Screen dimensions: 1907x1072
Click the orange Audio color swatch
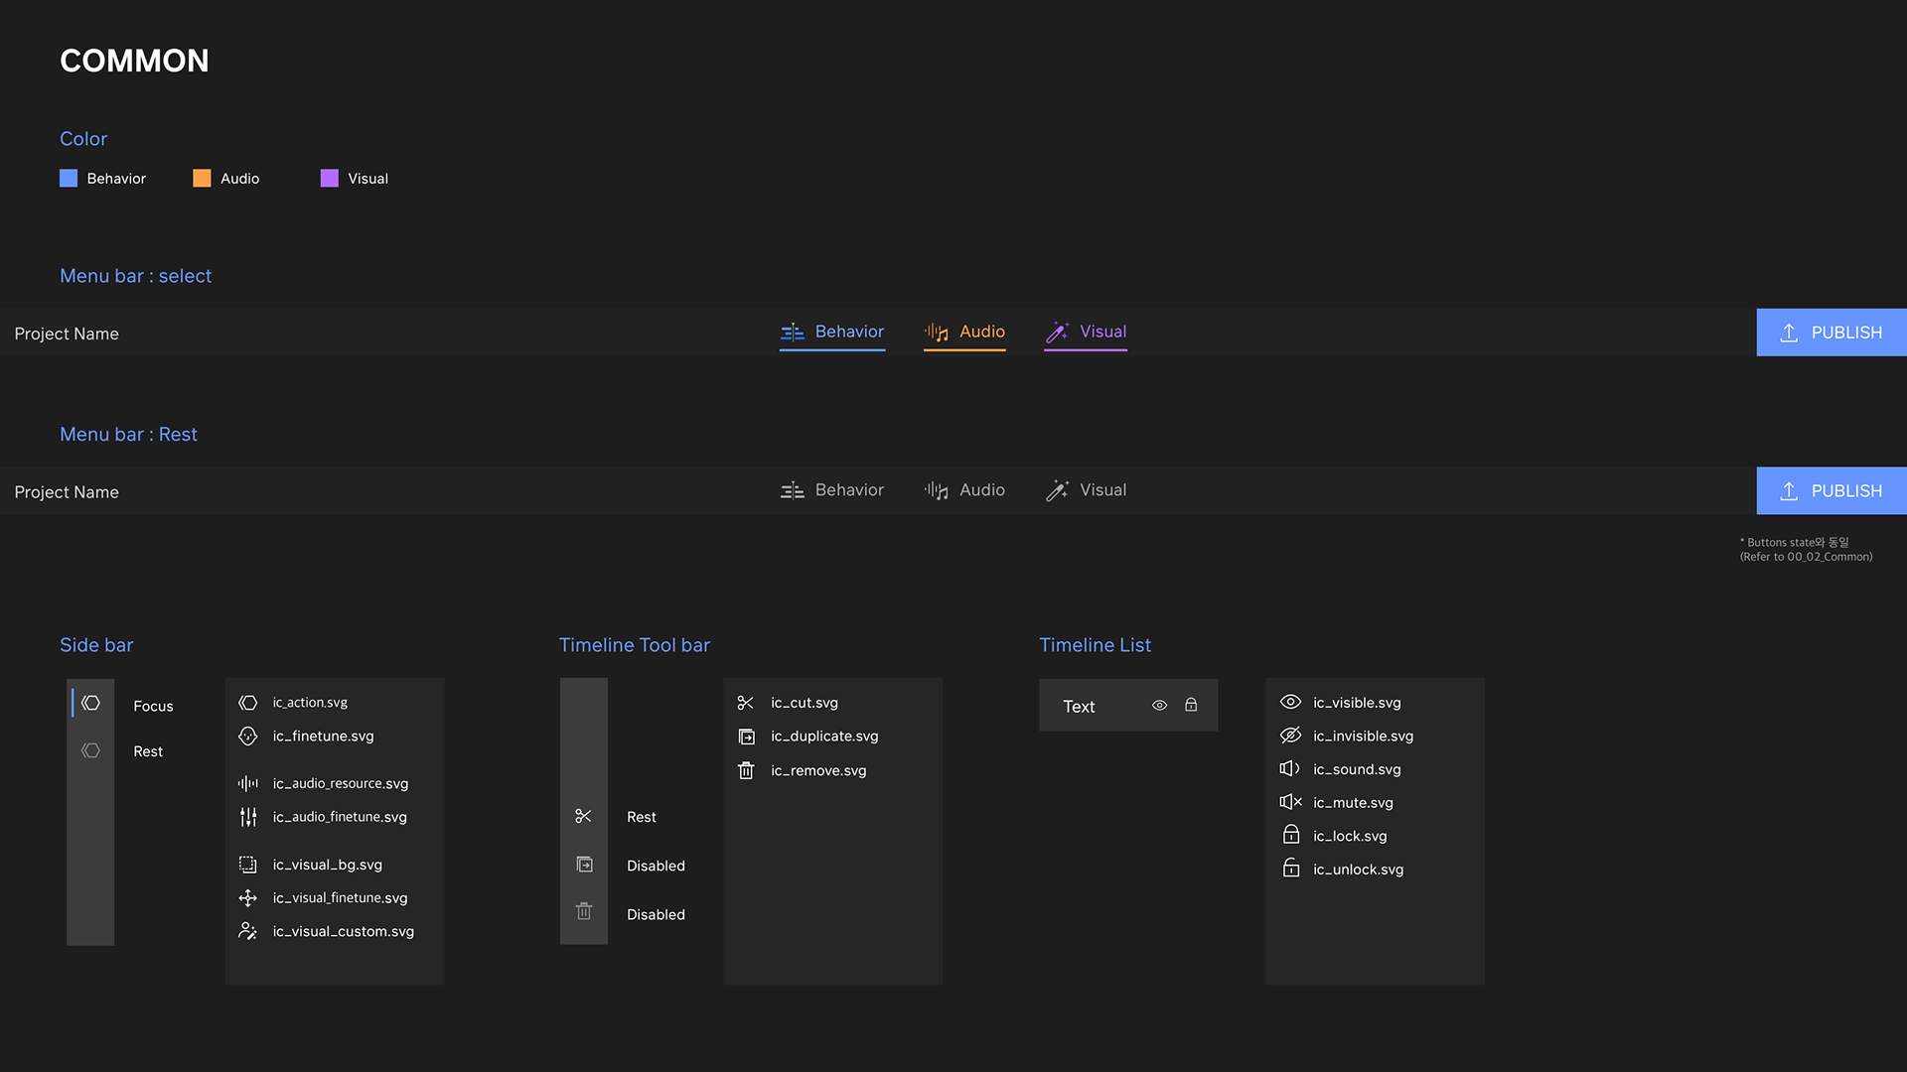[202, 179]
